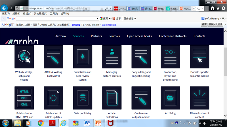This screenshot has width=227, height=127.
Task: Click the Article collections icon
Action: tap(112, 98)
